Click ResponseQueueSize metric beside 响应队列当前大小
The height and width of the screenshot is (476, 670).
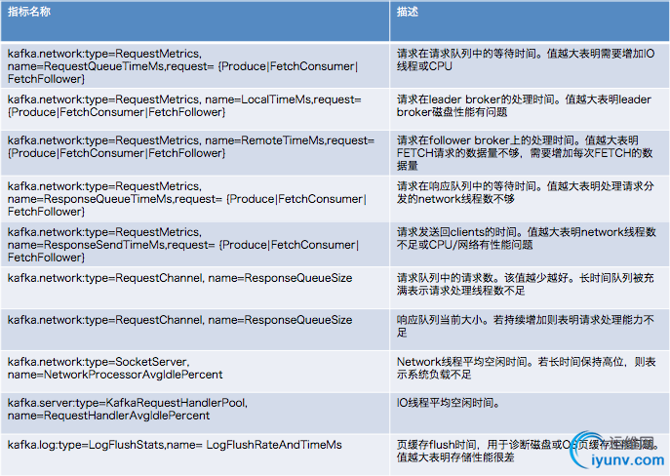point(195,330)
